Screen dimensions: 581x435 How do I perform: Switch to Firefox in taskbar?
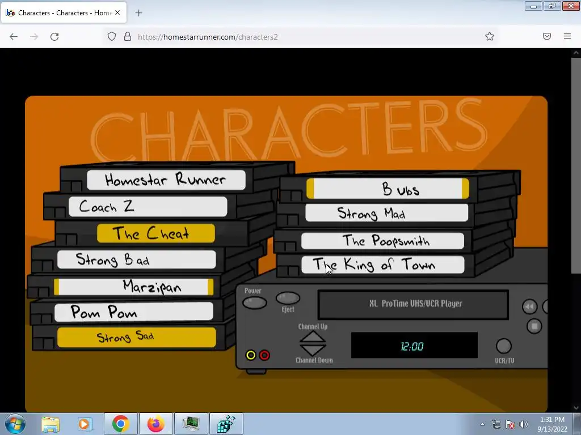point(156,424)
